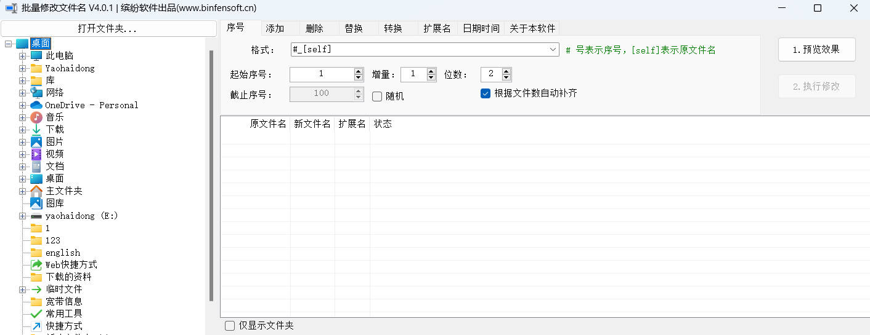Click the 扩展名 column header in table
The height and width of the screenshot is (335, 870).
[x=352, y=124]
